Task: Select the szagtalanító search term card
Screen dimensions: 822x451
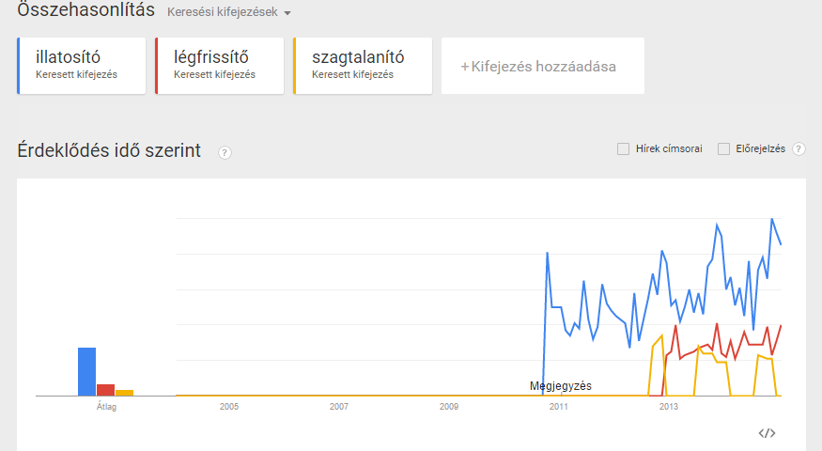Action: tap(363, 66)
